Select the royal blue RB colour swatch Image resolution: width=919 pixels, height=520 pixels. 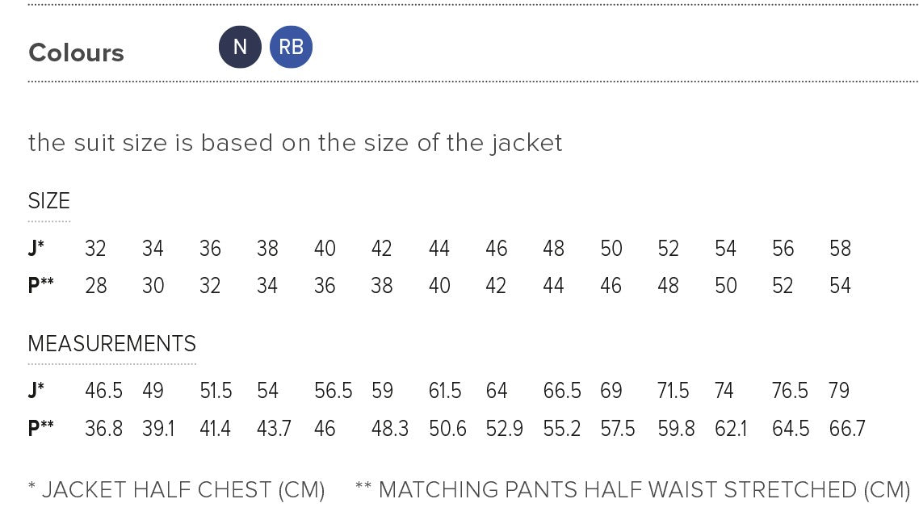click(291, 47)
